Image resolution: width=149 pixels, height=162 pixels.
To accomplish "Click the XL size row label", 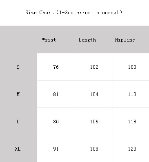I will tap(18, 149).
